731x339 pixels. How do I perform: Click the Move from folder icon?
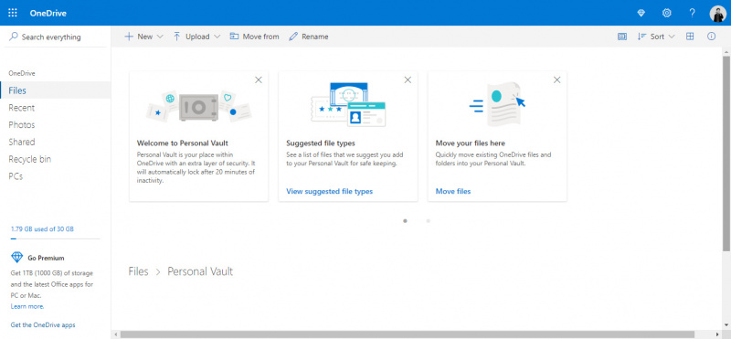pyautogui.click(x=234, y=37)
